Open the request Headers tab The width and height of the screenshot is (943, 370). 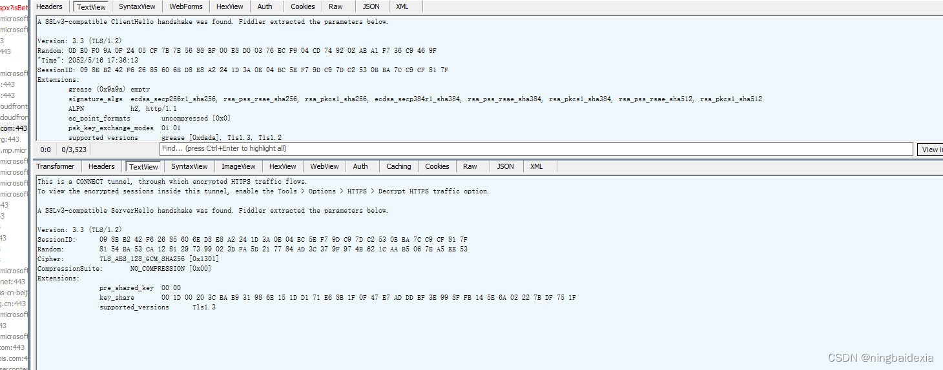pyautogui.click(x=50, y=6)
